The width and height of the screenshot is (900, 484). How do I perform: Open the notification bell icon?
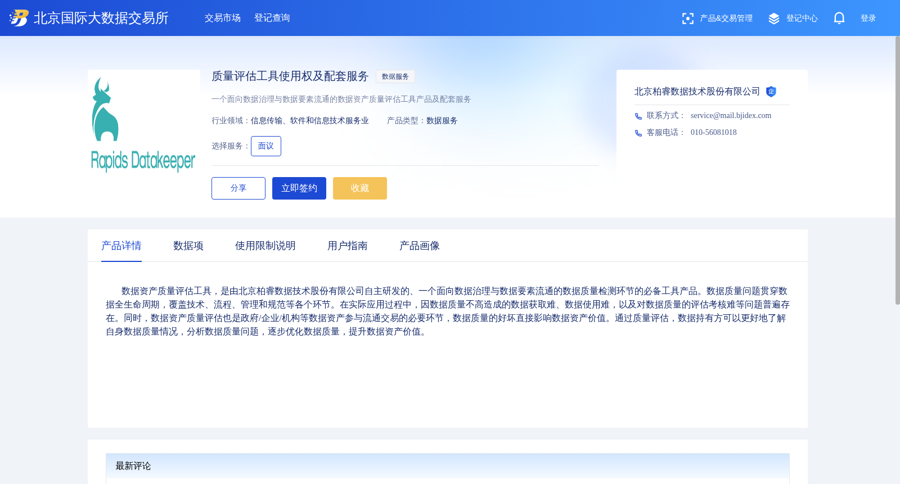[x=839, y=19]
